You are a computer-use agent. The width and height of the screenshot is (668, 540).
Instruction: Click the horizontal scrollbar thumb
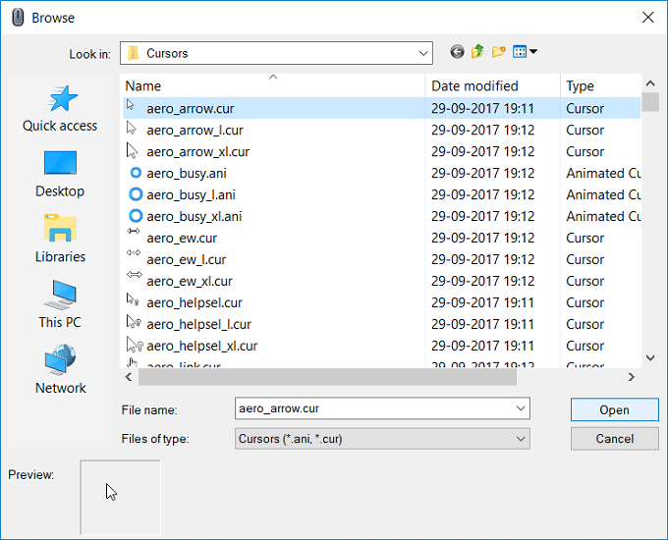point(327,377)
